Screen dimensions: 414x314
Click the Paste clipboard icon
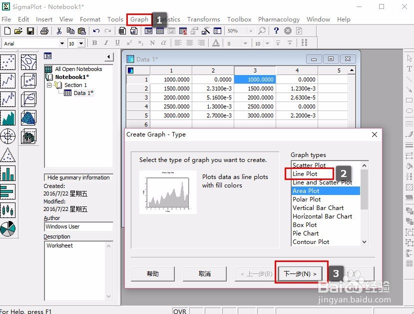82,31
